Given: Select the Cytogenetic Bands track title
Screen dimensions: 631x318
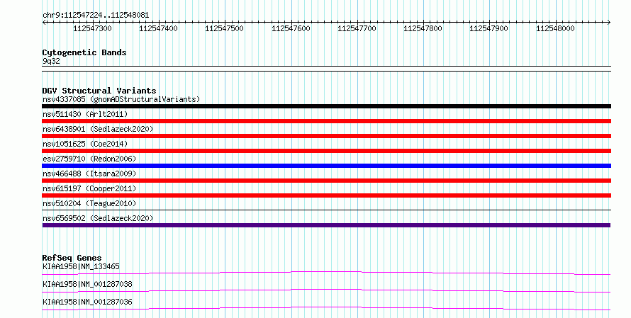Looking at the screenshot, I should [84, 52].
